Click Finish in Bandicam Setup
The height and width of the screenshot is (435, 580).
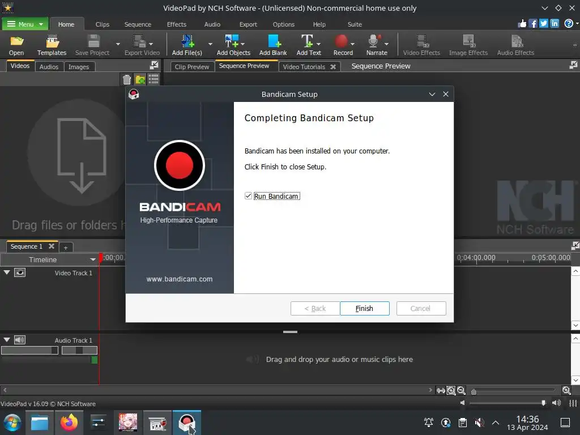pyautogui.click(x=364, y=308)
